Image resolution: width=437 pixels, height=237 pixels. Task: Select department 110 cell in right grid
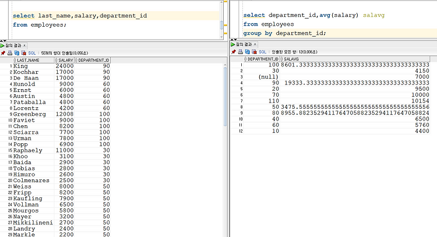[262, 101]
